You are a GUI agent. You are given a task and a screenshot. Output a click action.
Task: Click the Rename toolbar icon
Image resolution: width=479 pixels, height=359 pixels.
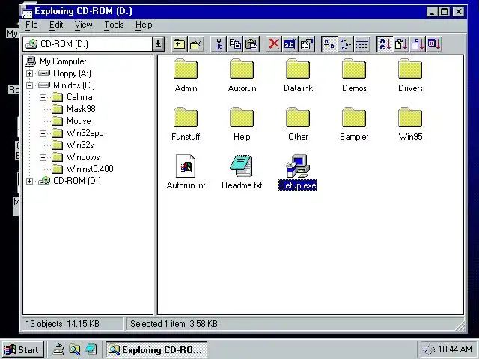coord(290,44)
